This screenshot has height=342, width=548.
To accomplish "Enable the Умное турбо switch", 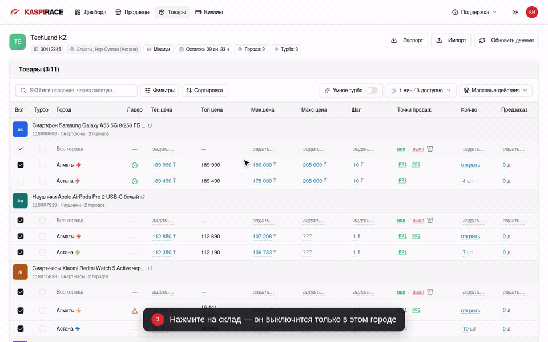I will 372,91.
